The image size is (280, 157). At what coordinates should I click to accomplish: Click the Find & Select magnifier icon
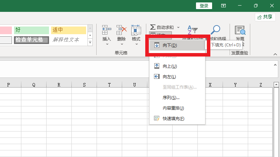[216, 30]
